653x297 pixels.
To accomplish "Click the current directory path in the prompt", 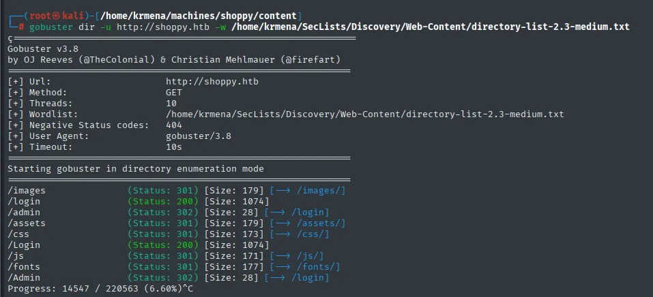I will tap(199, 16).
